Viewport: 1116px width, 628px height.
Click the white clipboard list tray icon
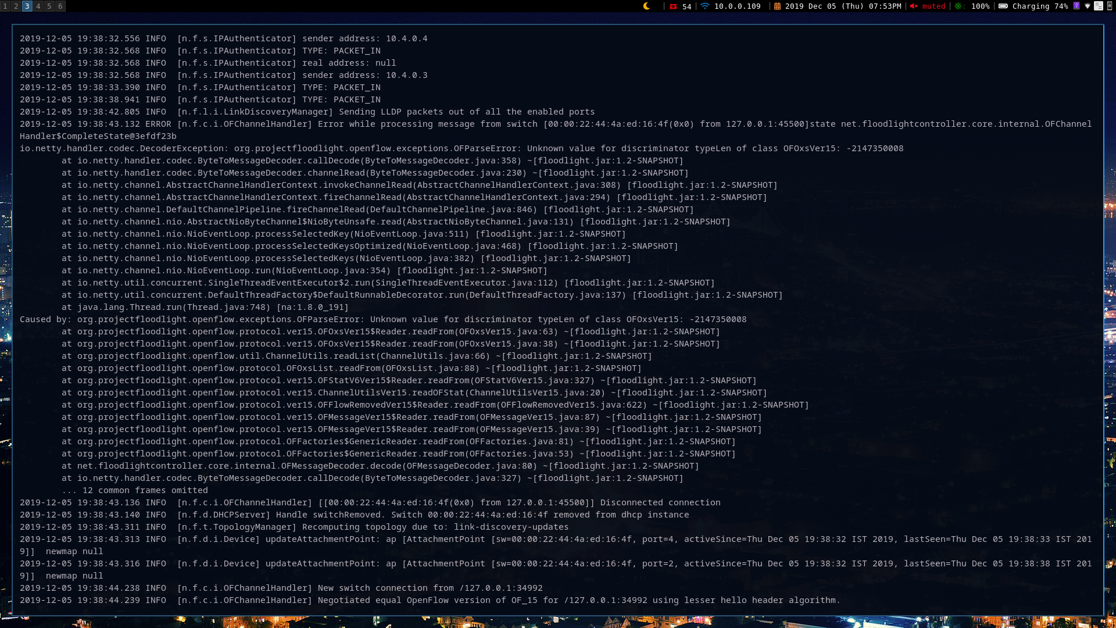pos(1099,6)
